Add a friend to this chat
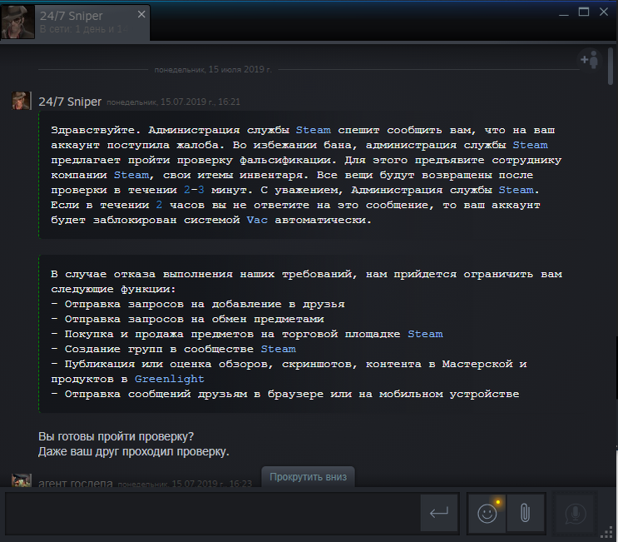This screenshot has height=542, width=618. [590, 60]
